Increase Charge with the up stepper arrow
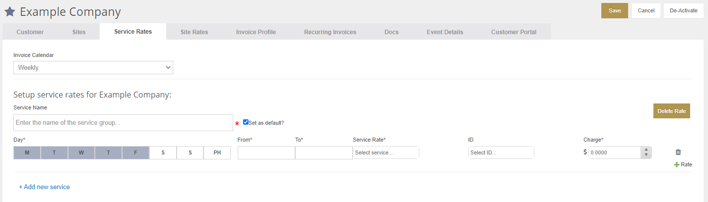 [646, 150]
